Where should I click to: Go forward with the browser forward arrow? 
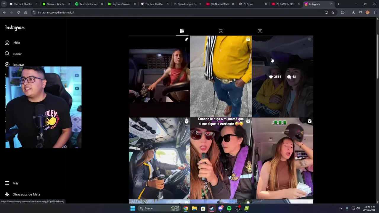(11, 12)
